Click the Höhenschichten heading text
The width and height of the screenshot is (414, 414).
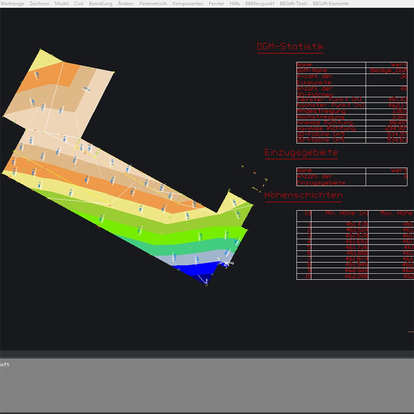coord(303,195)
